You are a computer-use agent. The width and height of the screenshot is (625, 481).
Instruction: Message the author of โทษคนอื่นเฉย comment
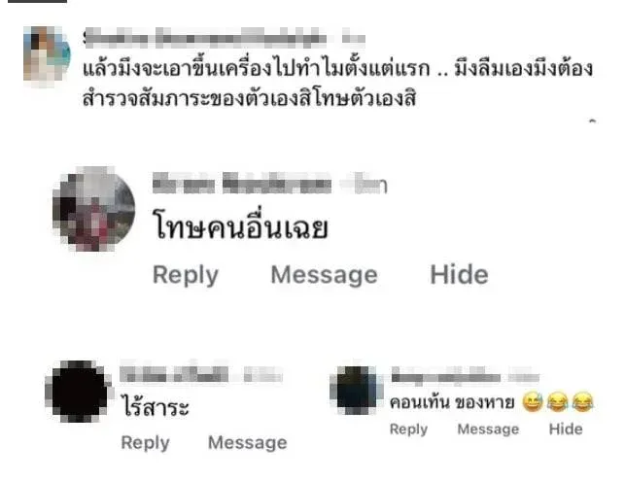pyautogui.click(x=324, y=275)
